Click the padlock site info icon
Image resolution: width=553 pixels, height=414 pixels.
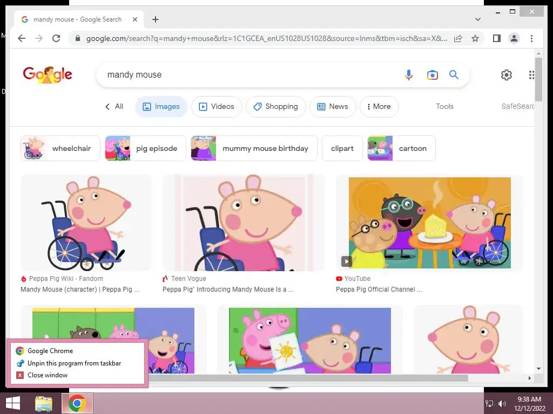tap(78, 38)
